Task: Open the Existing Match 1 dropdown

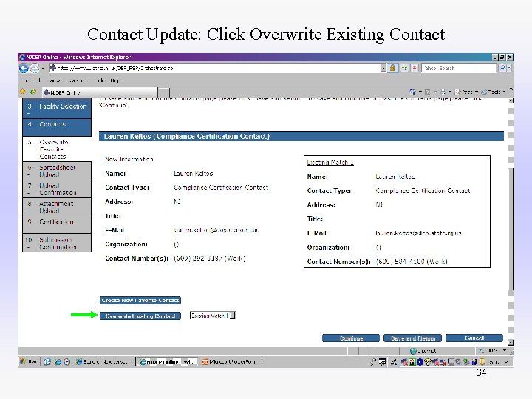Action: [x=212, y=316]
